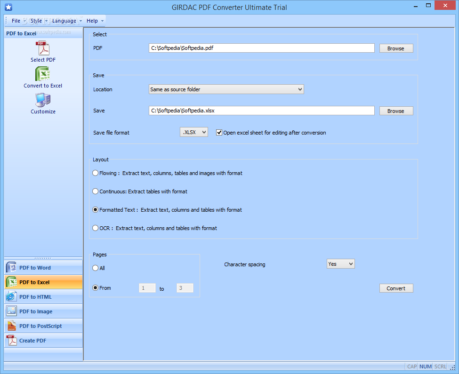
Task: Click the PDF to Excel sidebar icon
Action: [x=11, y=282]
